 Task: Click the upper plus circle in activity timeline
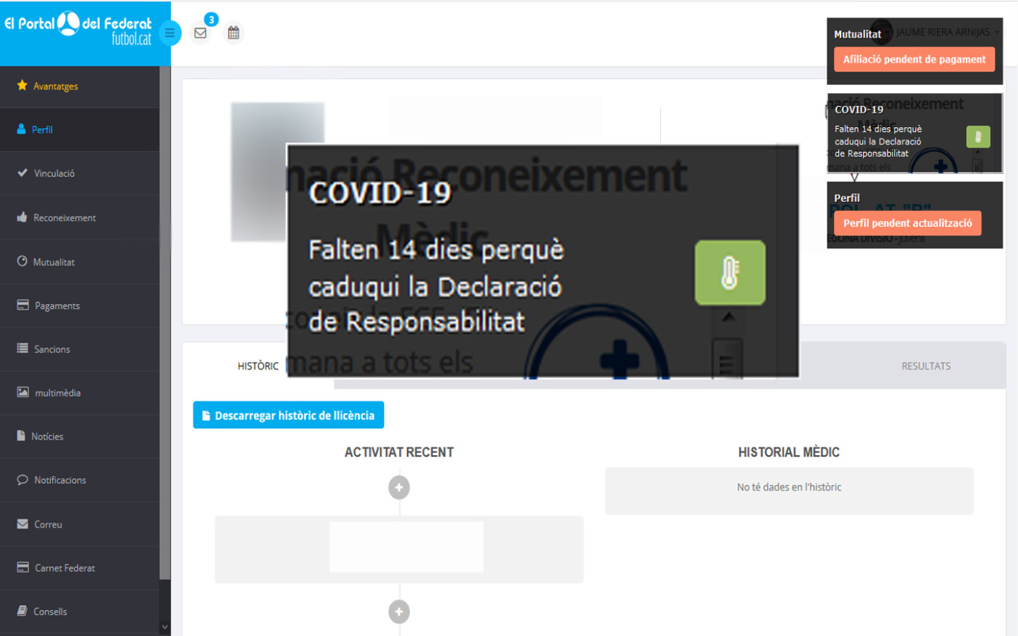(398, 487)
